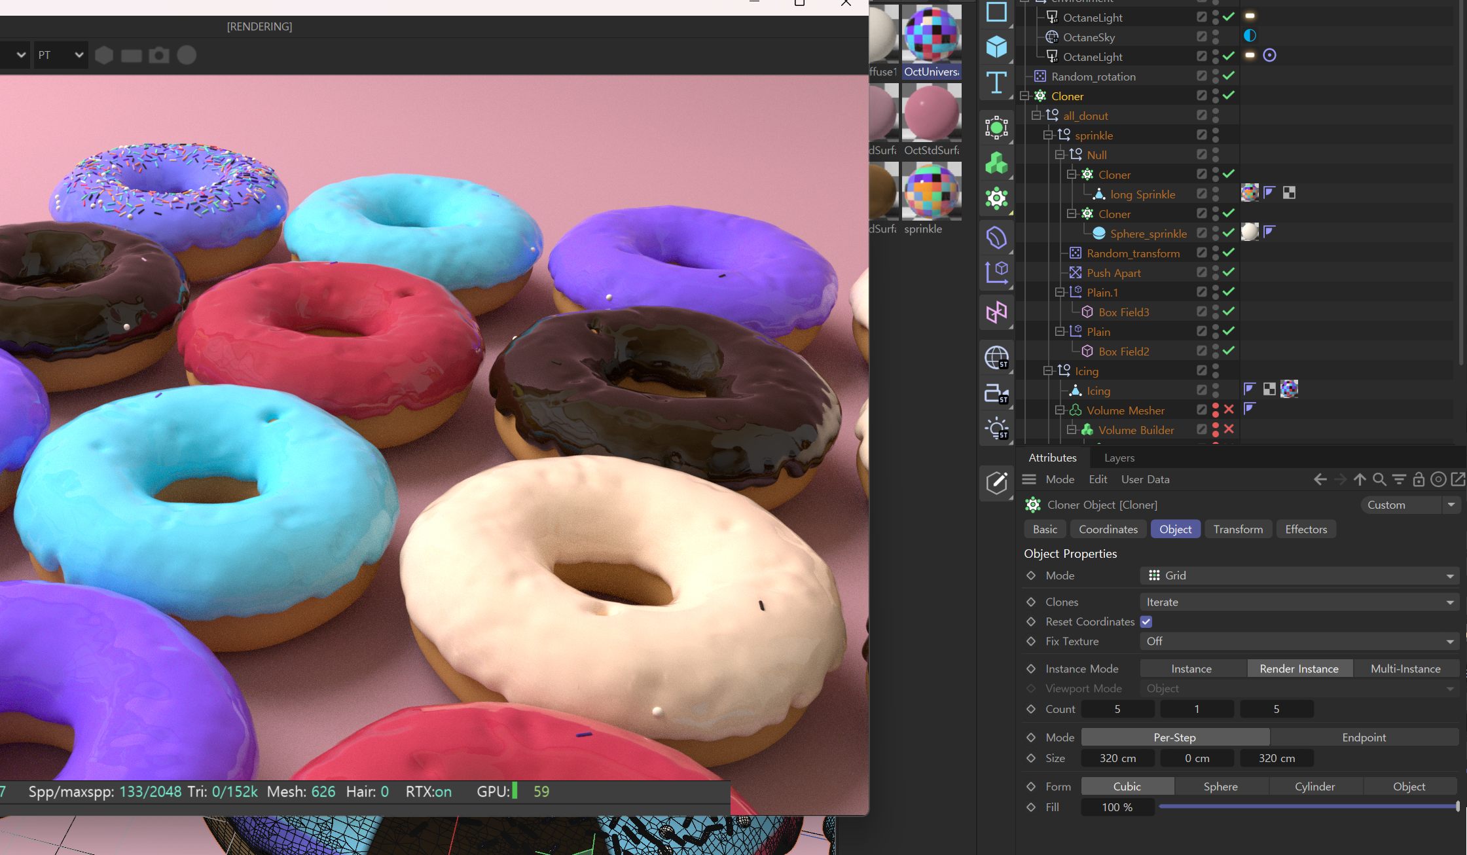
Task: Toggle the Reset Coordinates checkbox
Action: point(1146,621)
